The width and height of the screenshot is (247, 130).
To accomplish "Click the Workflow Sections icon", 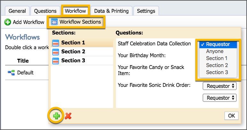I will pyautogui.click(x=54, y=22).
